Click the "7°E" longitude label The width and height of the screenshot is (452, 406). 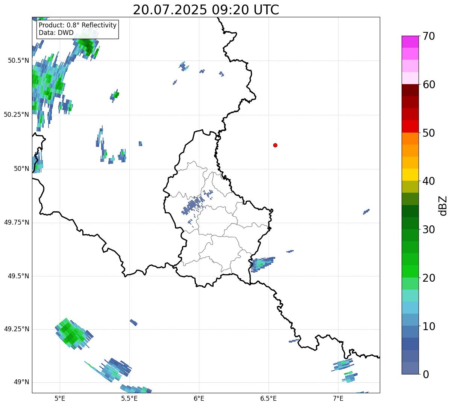pyautogui.click(x=338, y=398)
